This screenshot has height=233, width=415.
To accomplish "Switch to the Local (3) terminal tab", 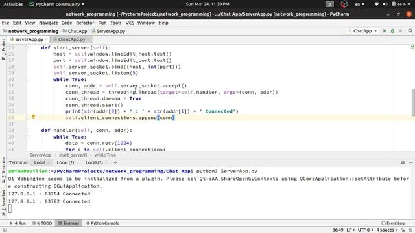I will (x=94, y=162).
